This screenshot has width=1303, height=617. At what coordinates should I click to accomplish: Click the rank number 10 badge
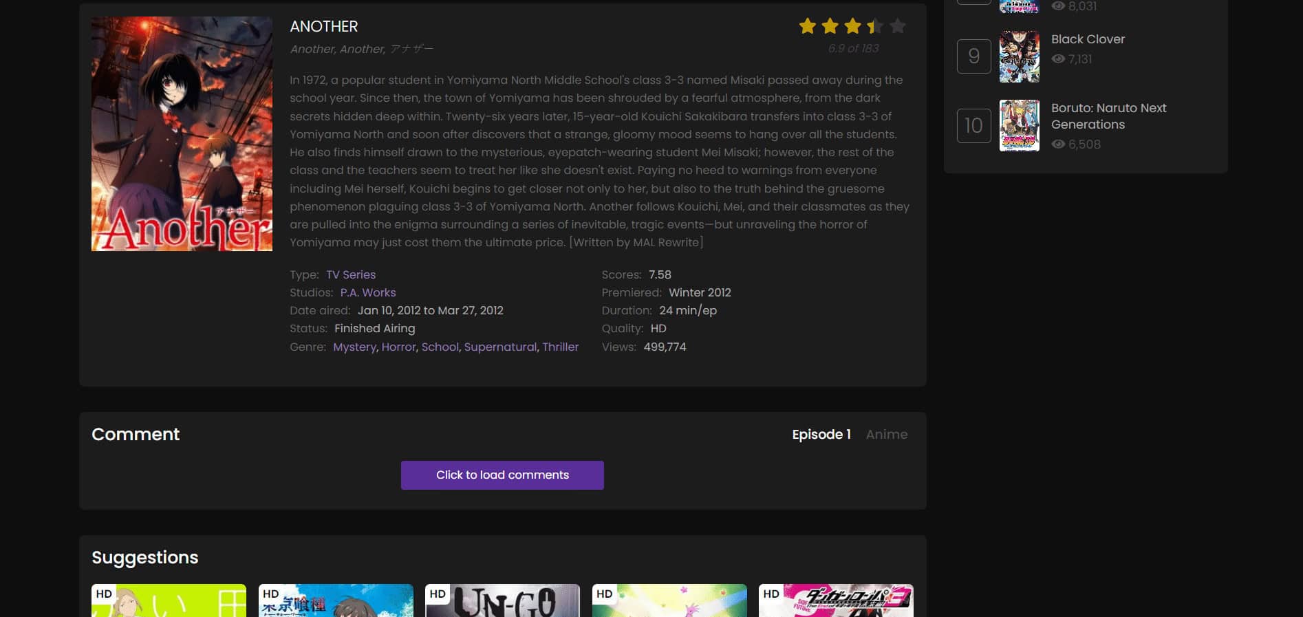click(973, 125)
